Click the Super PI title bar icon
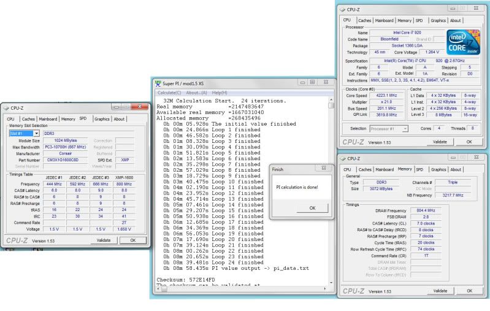490x311 pixels. coord(157,83)
